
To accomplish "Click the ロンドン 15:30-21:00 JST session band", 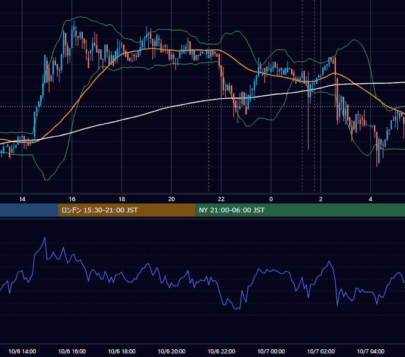I will [126, 210].
